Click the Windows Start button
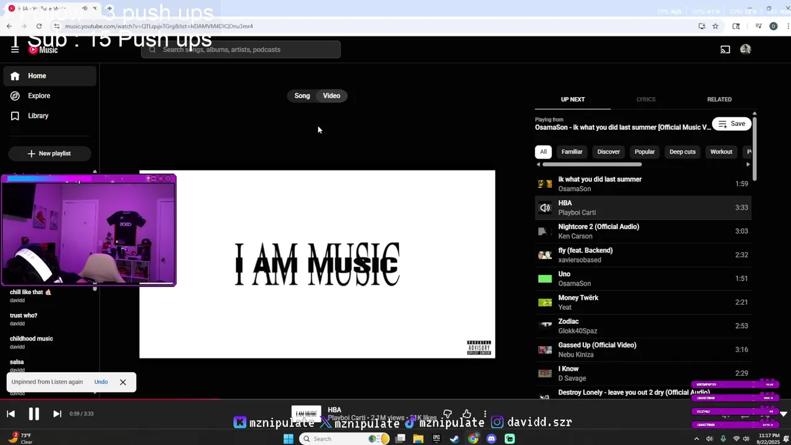Screen dimensions: 791x445 click(288, 439)
